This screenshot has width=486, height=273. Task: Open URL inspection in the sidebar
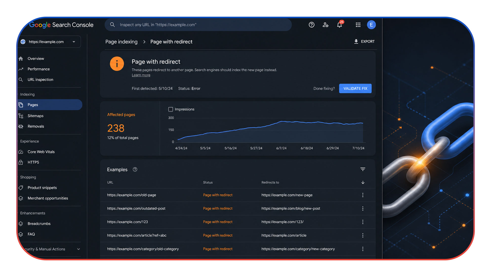[40, 80]
